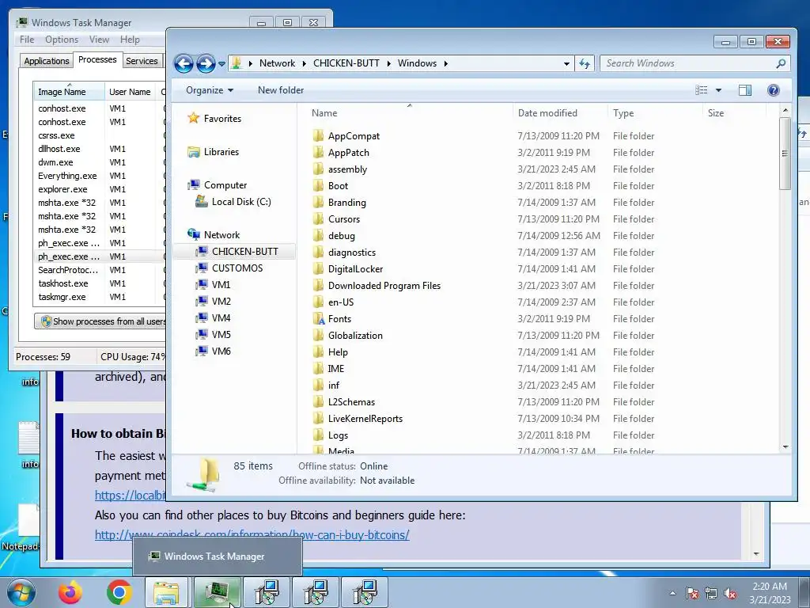The height and width of the screenshot is (608, 810).
Task: Select VM2 network computer
Action: tap(221, 301)
